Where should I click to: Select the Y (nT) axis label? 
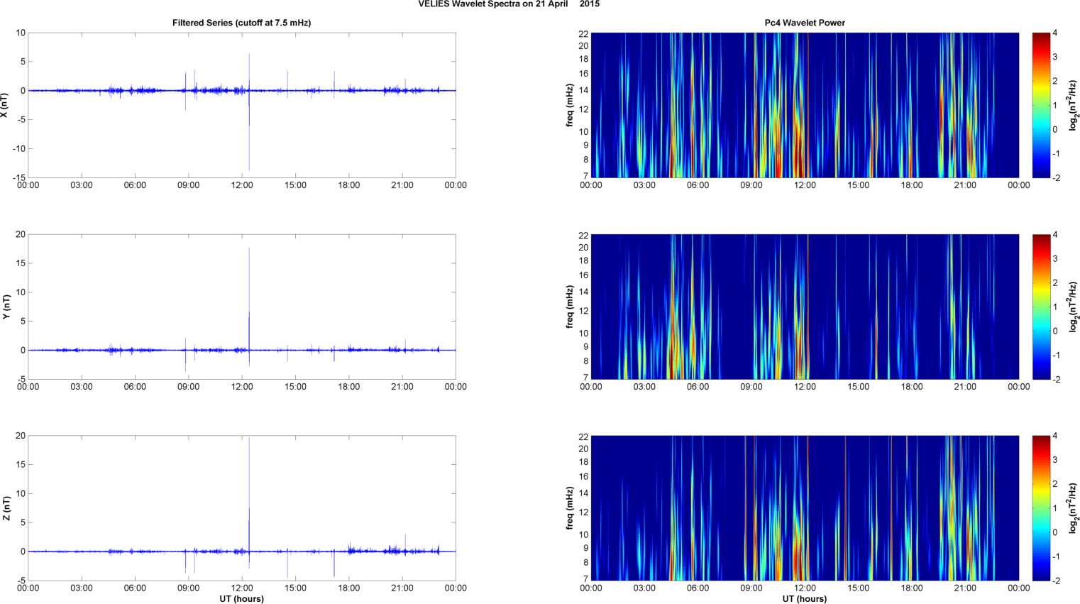tap(6, 307)
